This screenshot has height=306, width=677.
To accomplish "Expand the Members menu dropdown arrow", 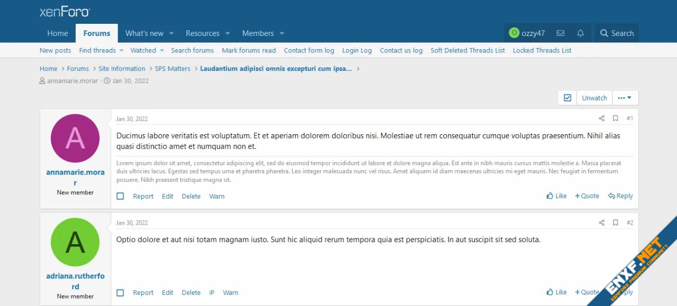I will click(x=282, y=33).
